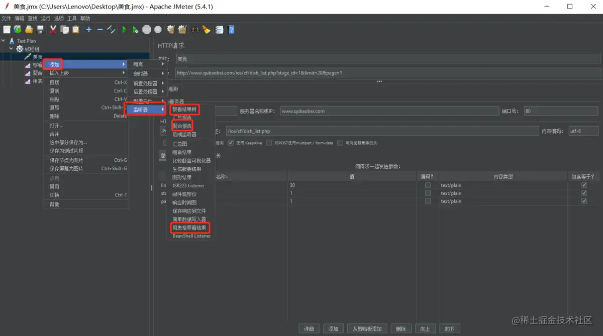Toggle the 使用 KeepAlive checkbox

pos(231,143)
